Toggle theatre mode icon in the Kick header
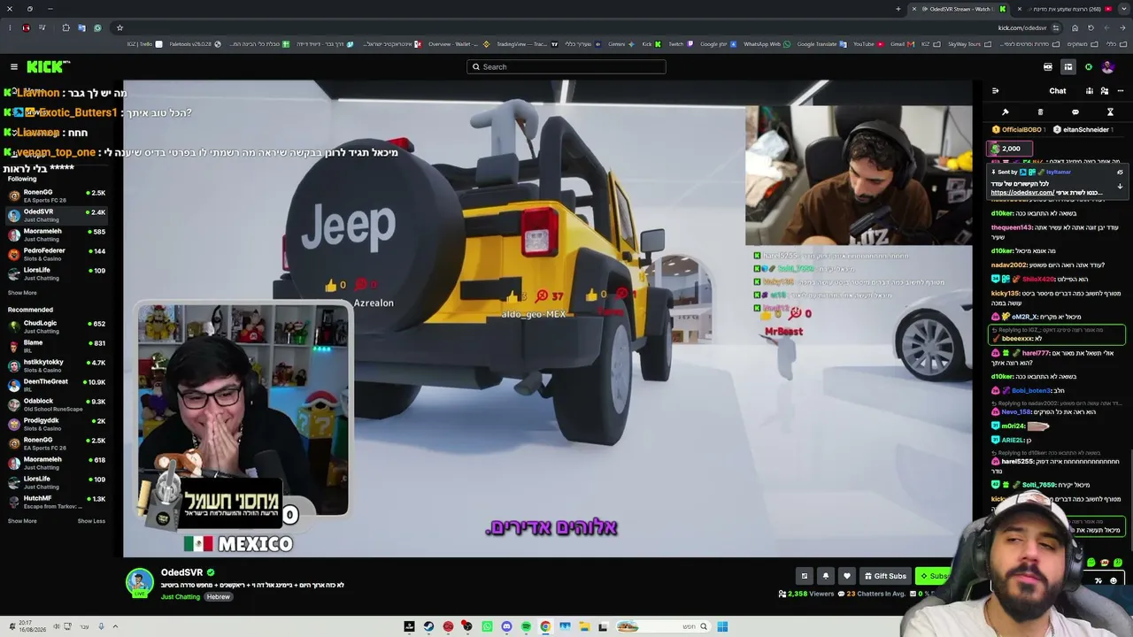Viewport: 1133px width, 637px height. pos(1048,66)
